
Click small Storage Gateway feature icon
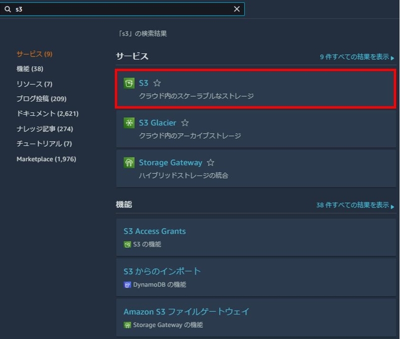tap(127, 325)
